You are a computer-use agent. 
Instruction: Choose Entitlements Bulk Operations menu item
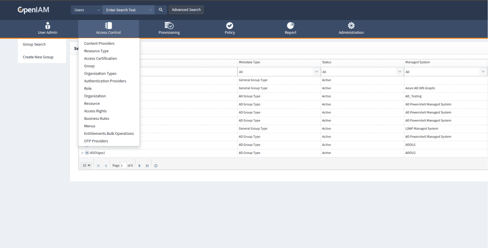click(x=109, y=134)
